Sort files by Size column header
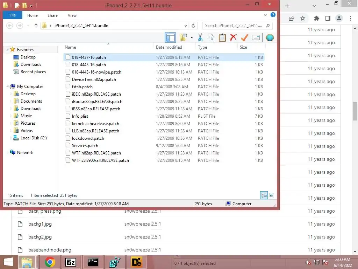This screenshot has height=269, width=358. pos(243,47)
